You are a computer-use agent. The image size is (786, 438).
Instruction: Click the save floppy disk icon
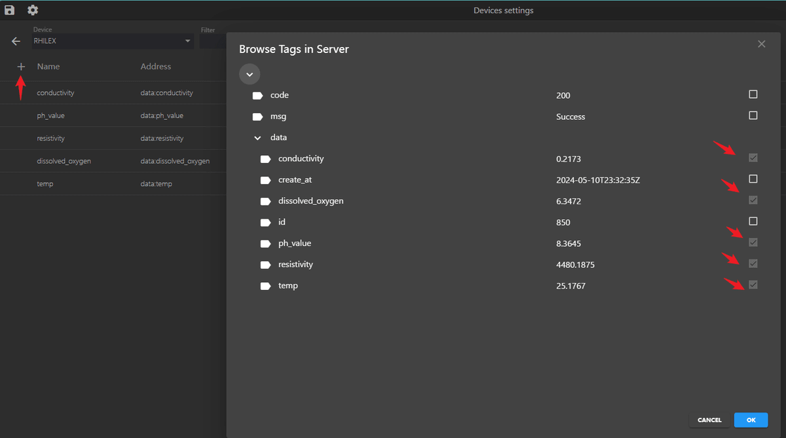(x=10, y=10)
